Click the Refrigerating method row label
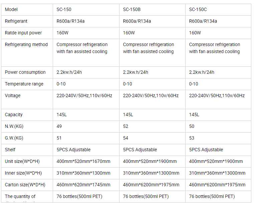Screen dimensions: 255x205 click(26, 45)
